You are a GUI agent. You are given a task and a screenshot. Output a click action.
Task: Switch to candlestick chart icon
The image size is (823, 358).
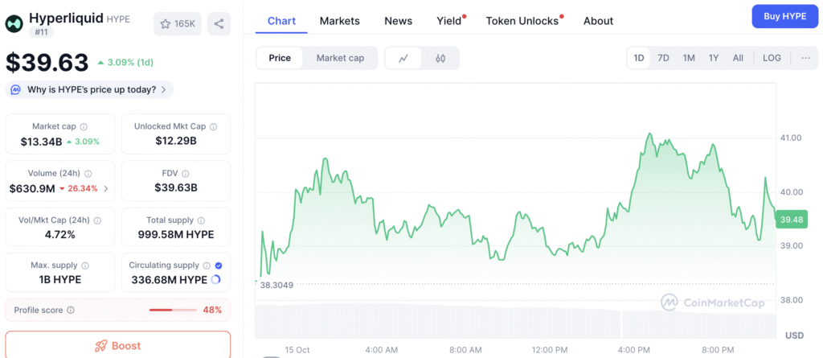(x=440, y=58)
